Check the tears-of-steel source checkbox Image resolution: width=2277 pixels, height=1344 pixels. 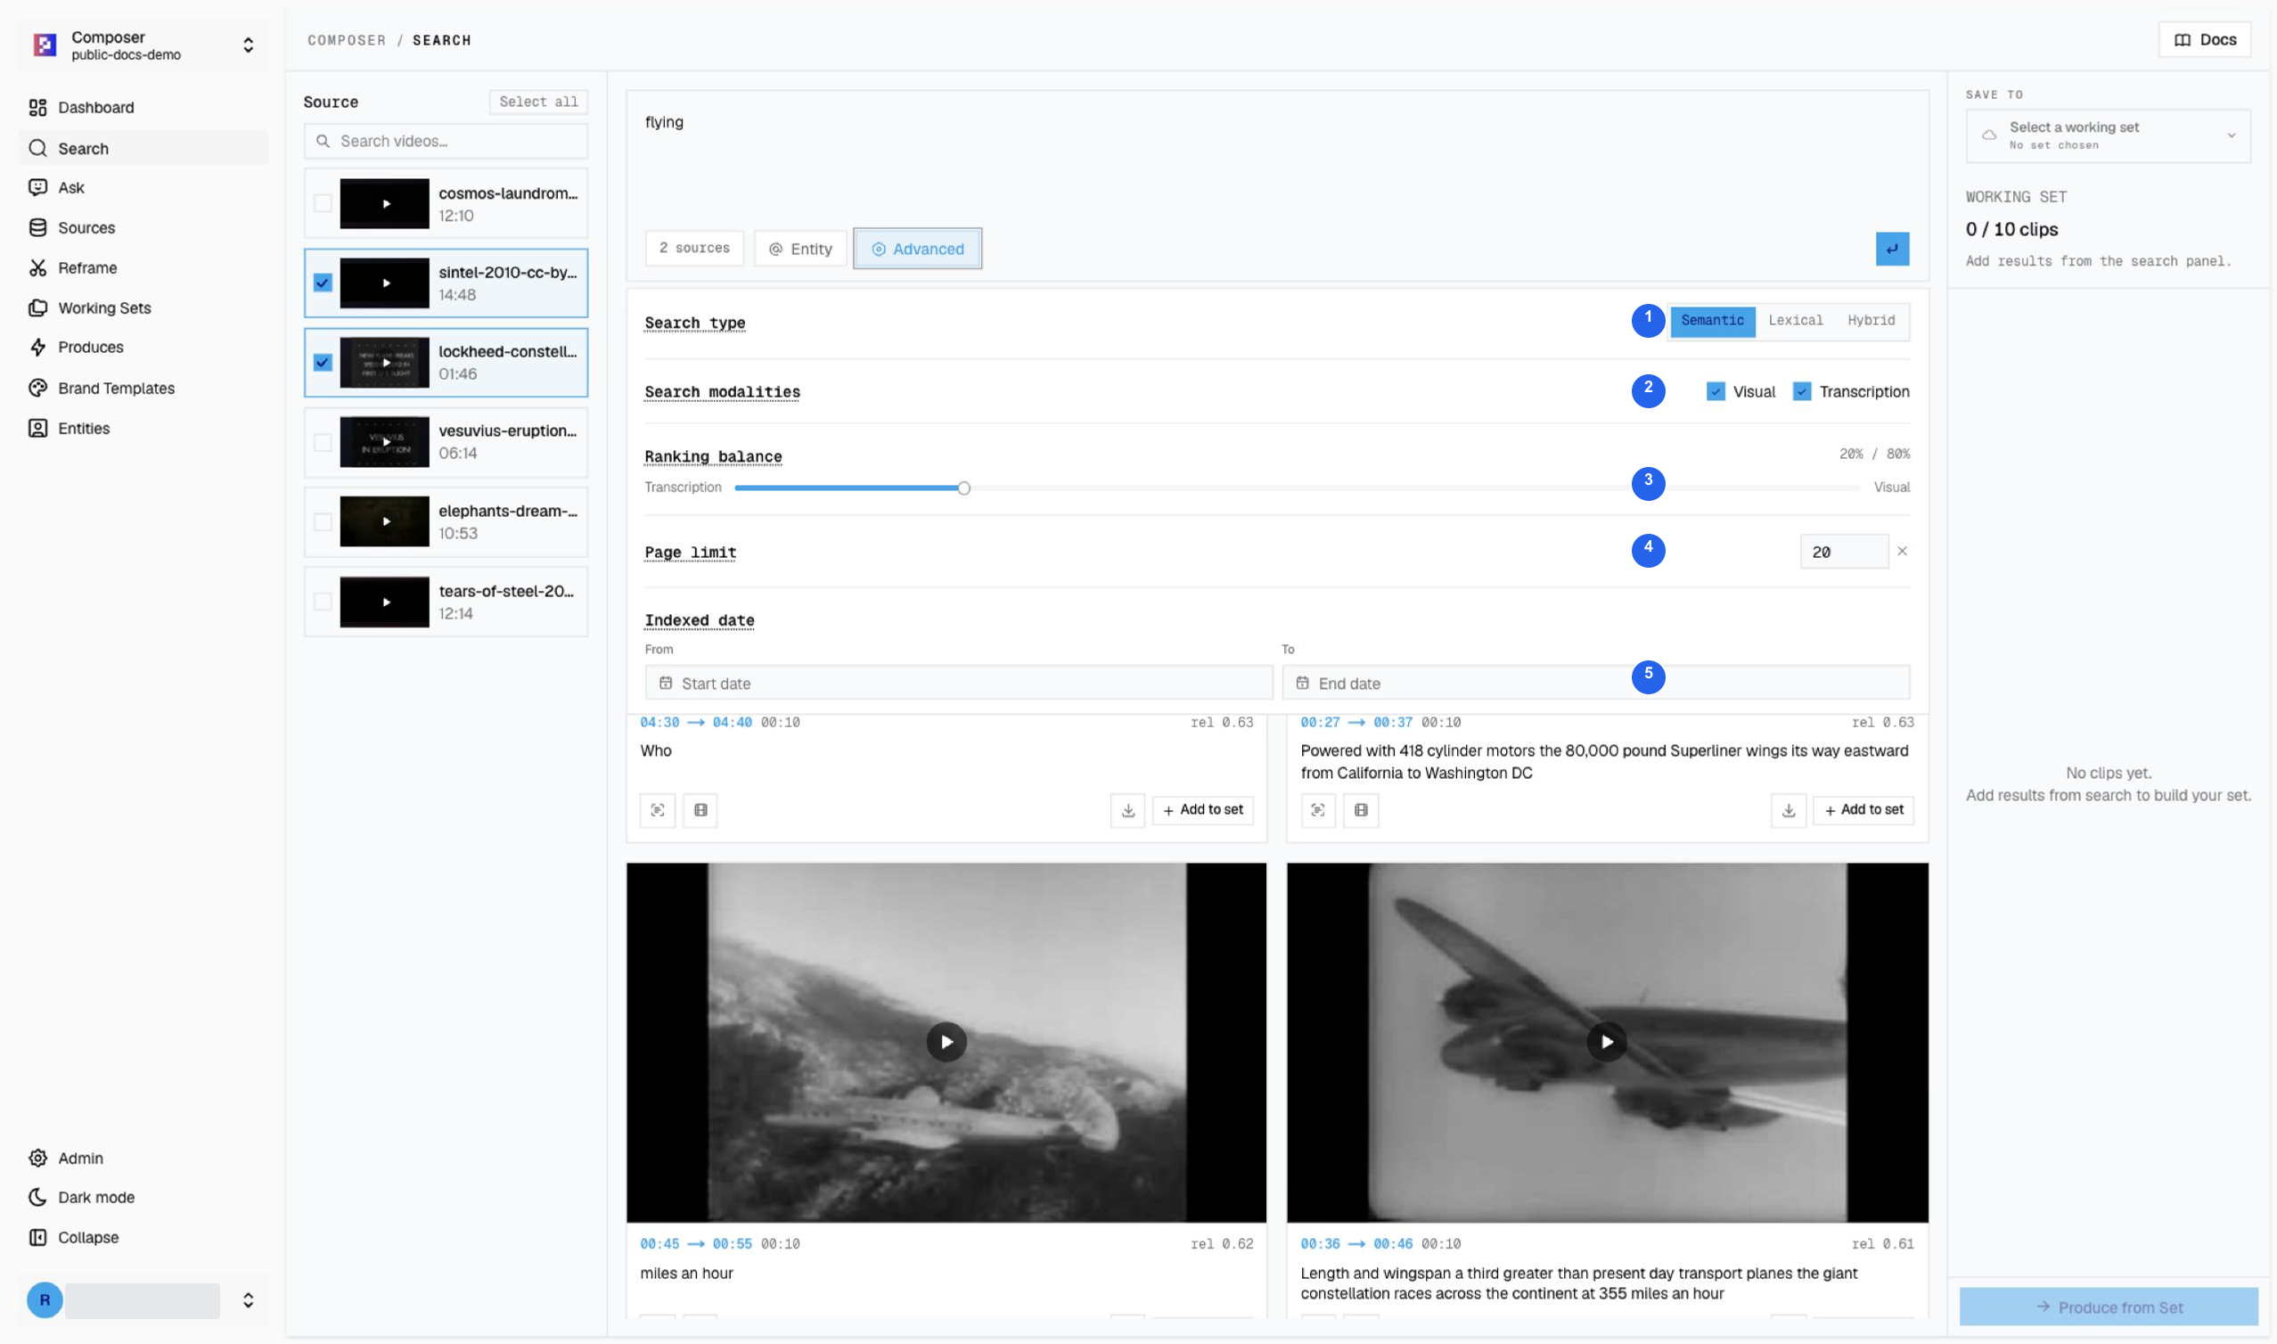tap(323, 602)
